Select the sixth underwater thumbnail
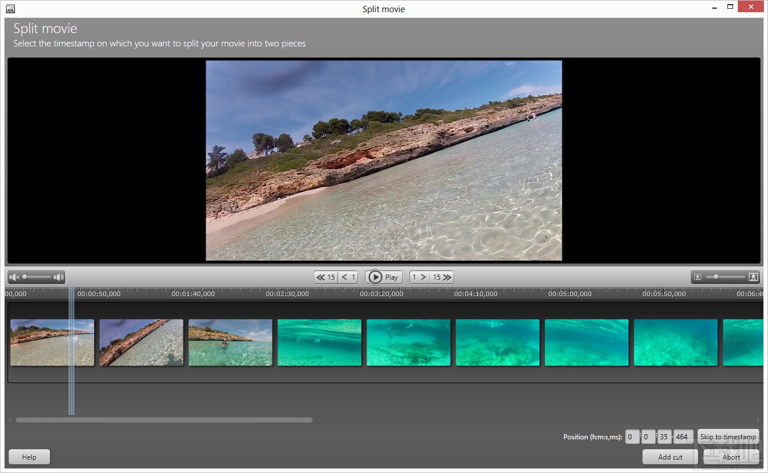768x473 pixels. pyautogui.click(x=498, y=342)
